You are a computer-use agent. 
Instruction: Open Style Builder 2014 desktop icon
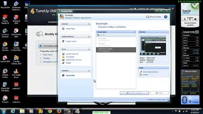click(16, 33)
